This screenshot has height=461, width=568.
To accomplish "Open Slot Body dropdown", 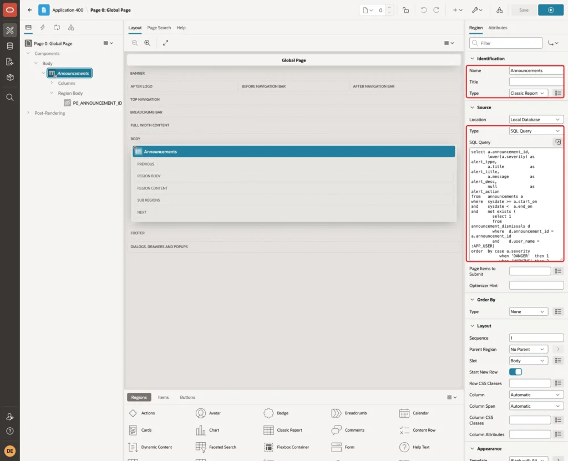I will point(529,361).
